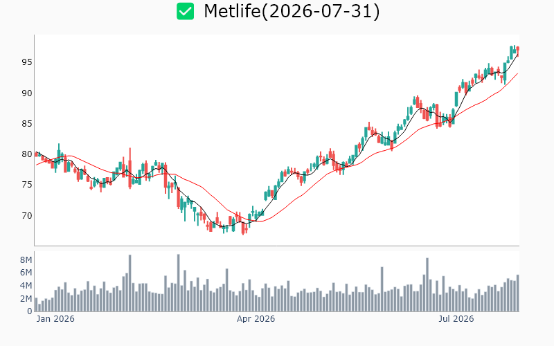
Task: Click the end of the red moving average line
Action: coord(517,73)
